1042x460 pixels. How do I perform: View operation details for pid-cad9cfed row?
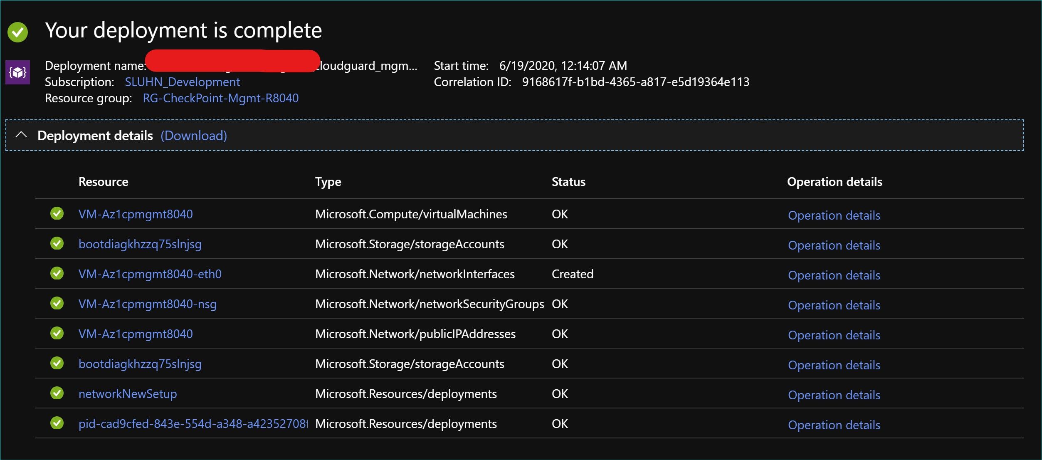(x=834, y=425)
